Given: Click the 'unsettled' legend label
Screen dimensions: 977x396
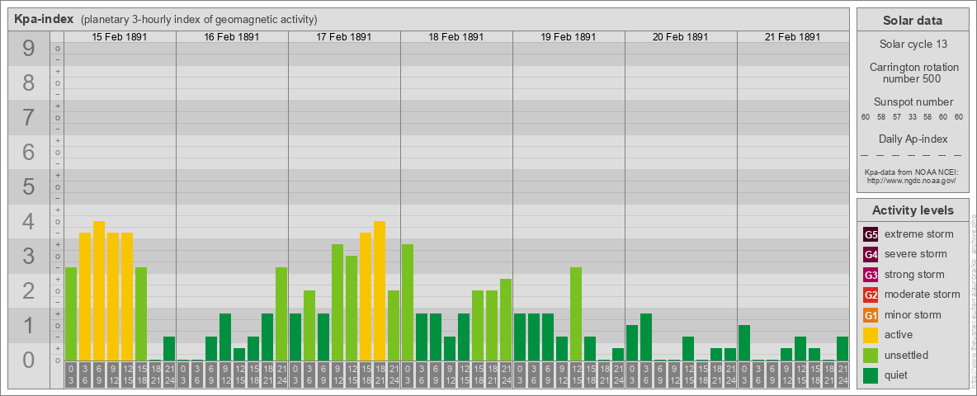Looking at the screenshot, I should (907, 355).
